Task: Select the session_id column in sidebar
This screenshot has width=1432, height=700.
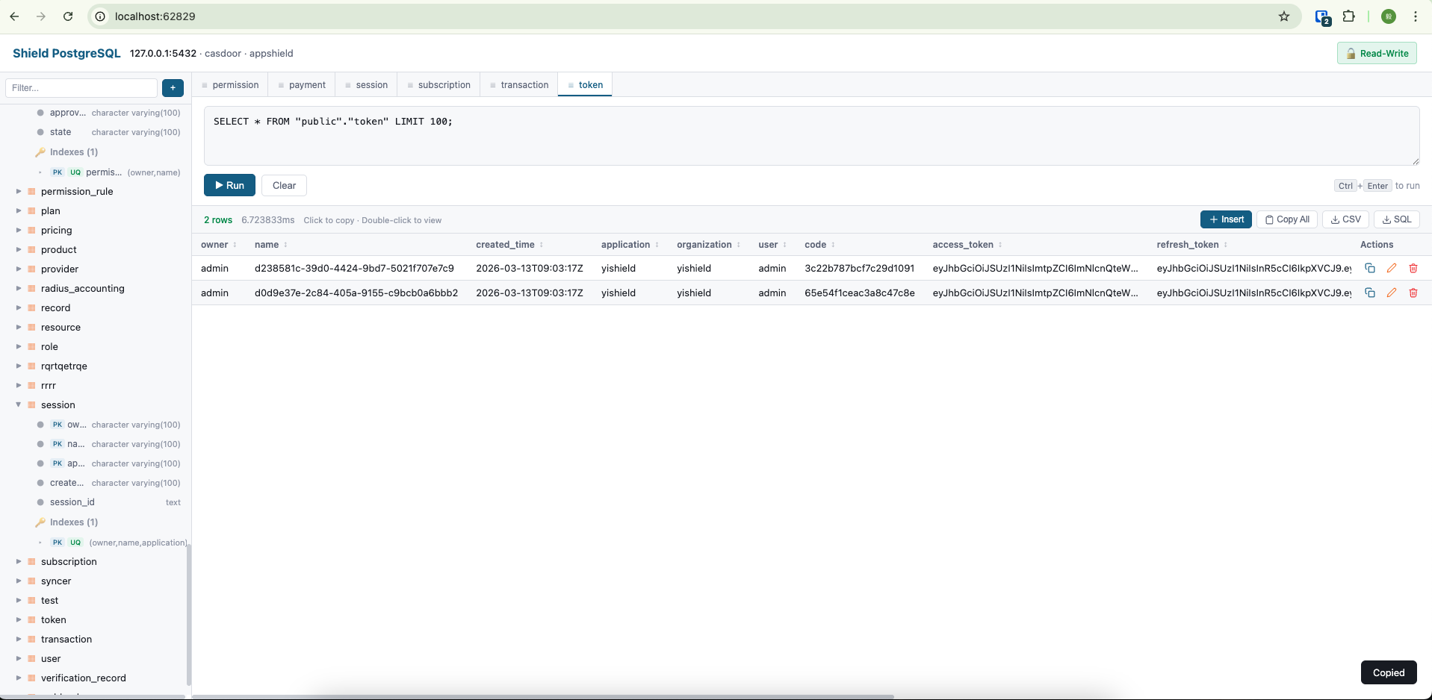Action: (72, 502)
